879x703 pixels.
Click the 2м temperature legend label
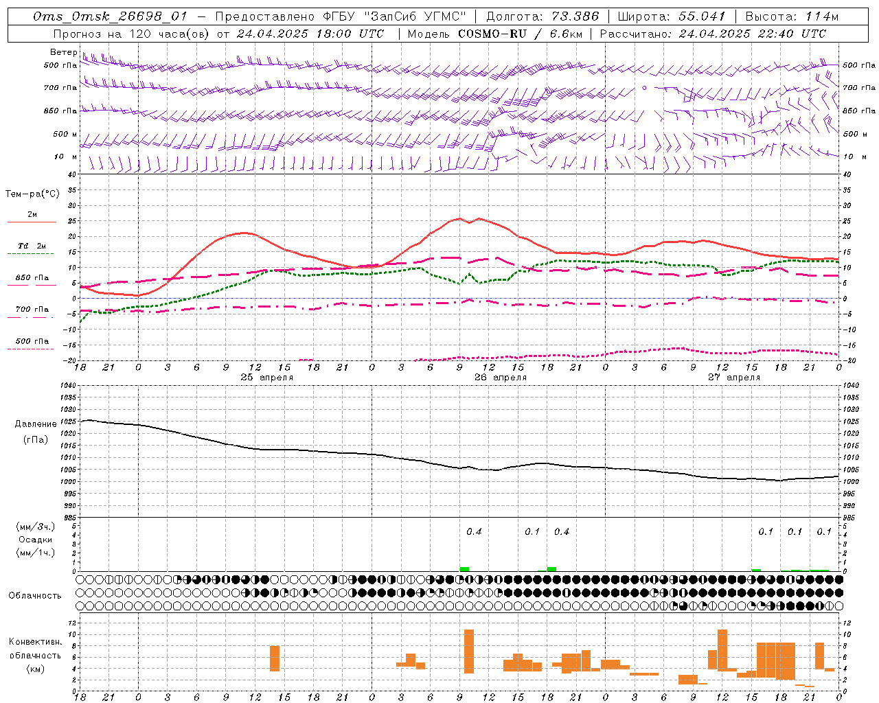coord(32,214)
